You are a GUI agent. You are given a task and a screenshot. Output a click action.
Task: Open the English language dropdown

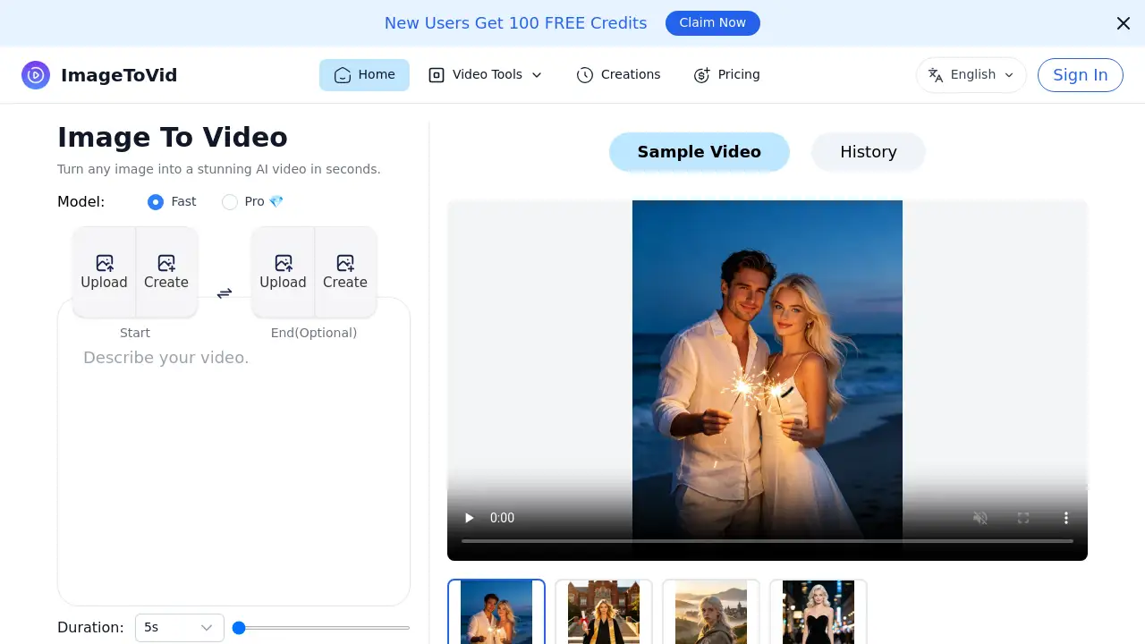[x=971, y=75]
